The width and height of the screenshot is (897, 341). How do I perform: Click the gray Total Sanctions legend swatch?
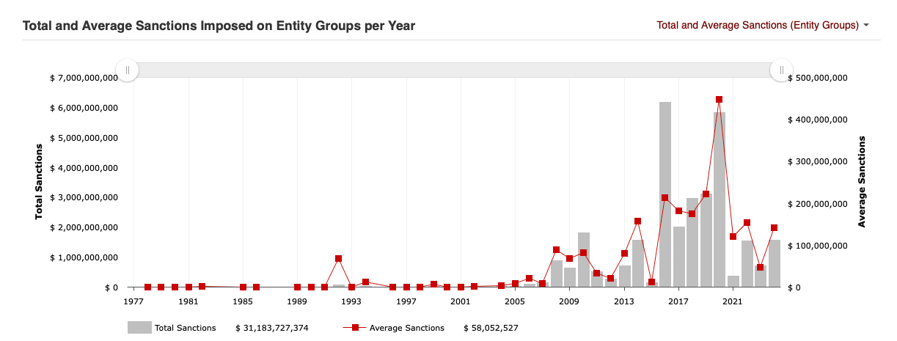point(139,328)
